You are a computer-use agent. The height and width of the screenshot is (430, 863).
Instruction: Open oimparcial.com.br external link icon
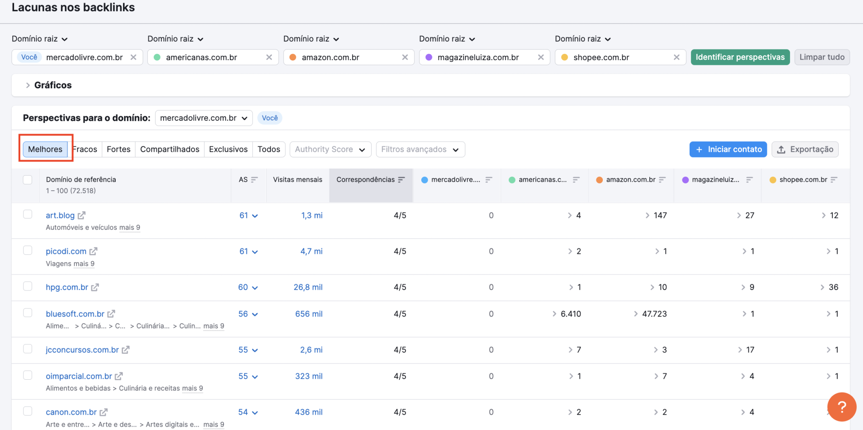pos(119,376)
